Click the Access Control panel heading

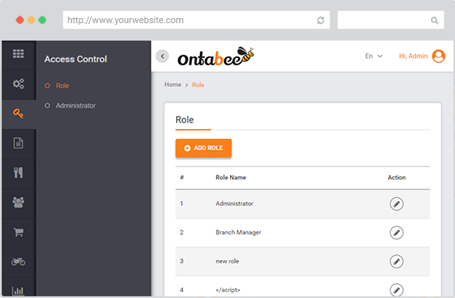click(x=76, y=59)
